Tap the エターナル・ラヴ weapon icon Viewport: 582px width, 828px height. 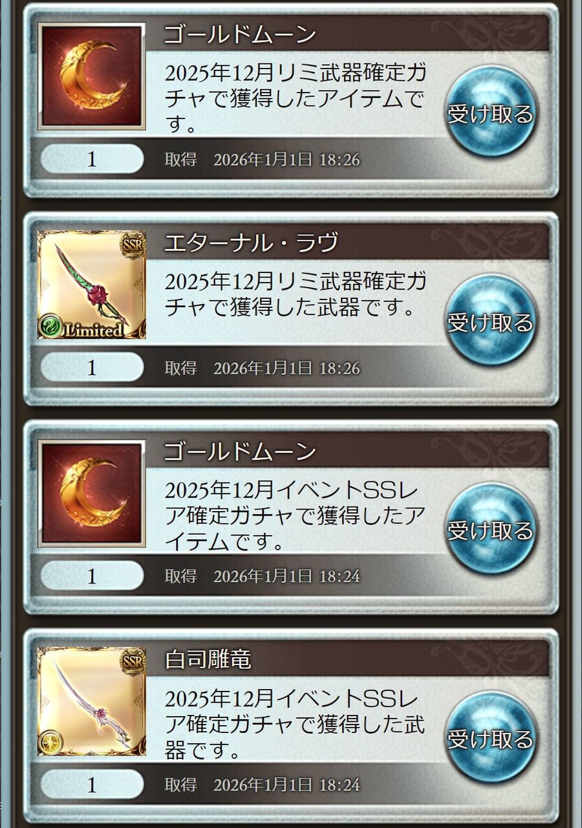pos(92,285)
